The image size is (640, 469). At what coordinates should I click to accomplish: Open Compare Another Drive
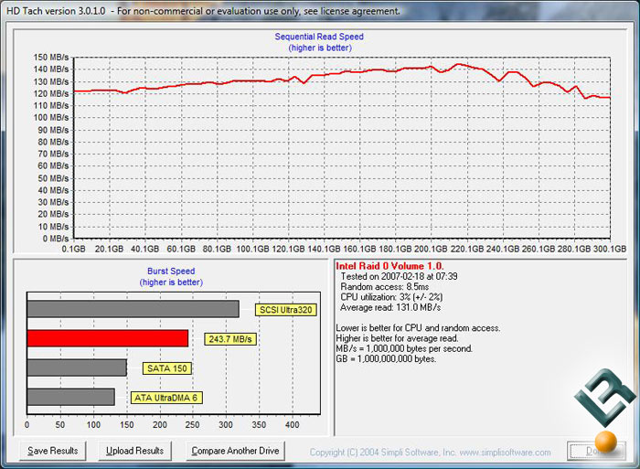(235, 451)
